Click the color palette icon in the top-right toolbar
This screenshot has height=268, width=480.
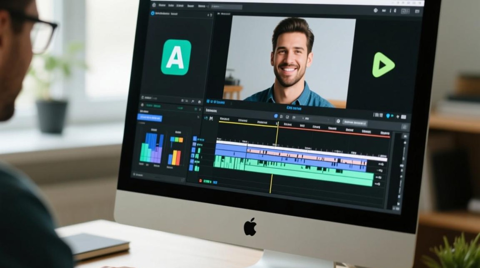[x=375, y=10]
